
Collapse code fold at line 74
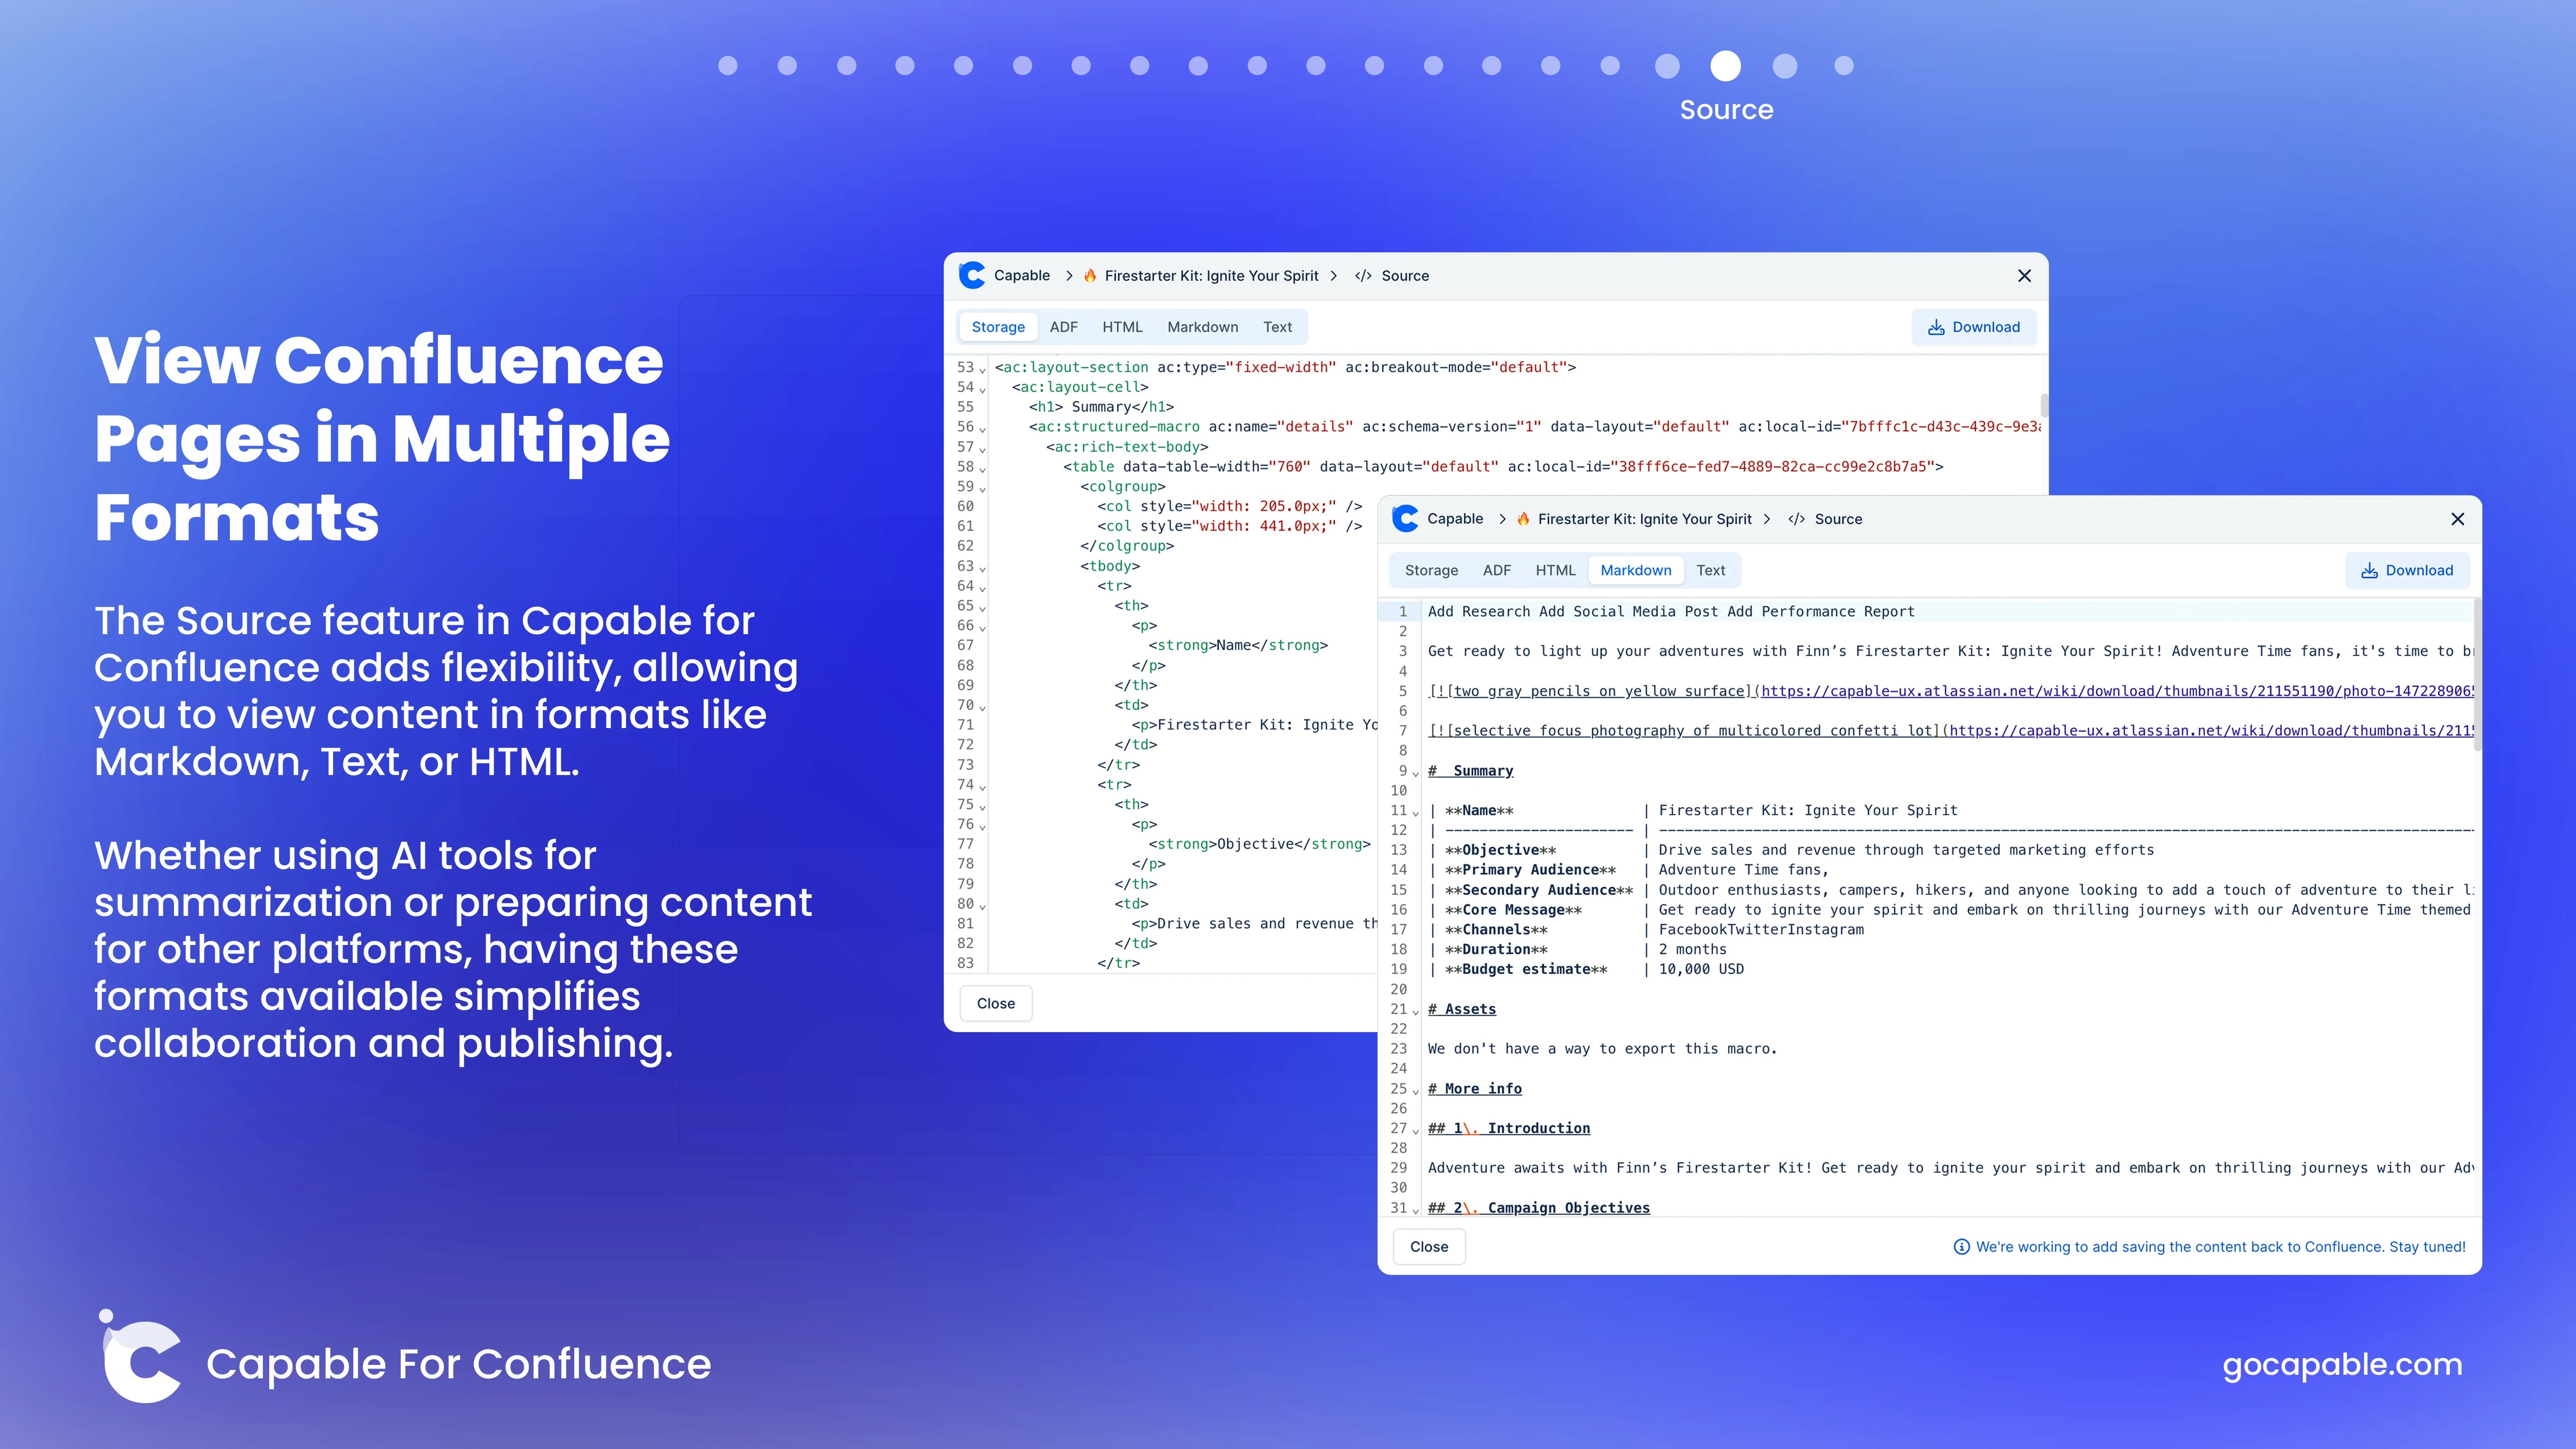coord(982,787)
